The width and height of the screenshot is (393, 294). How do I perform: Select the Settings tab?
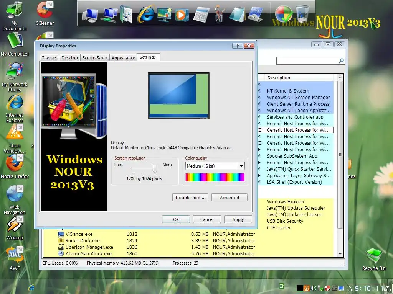click(148, 57)
